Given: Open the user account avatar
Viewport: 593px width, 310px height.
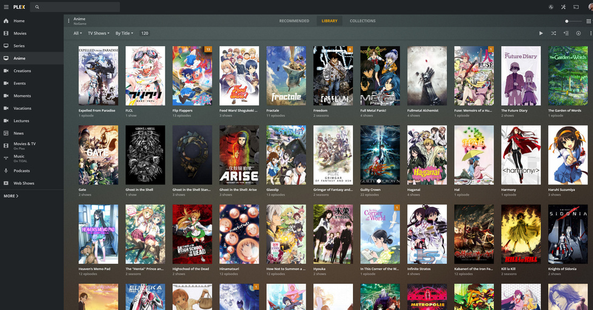Looking at the screenshot, I should click(x=591, y=7).
